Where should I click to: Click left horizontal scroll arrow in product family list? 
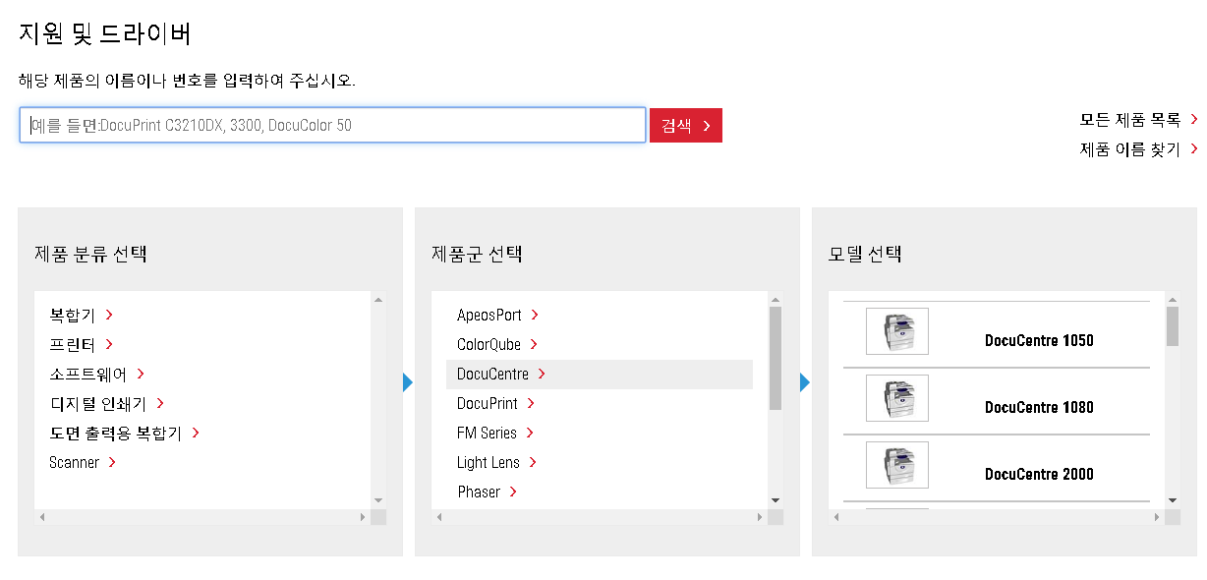(x=439, y=517)
